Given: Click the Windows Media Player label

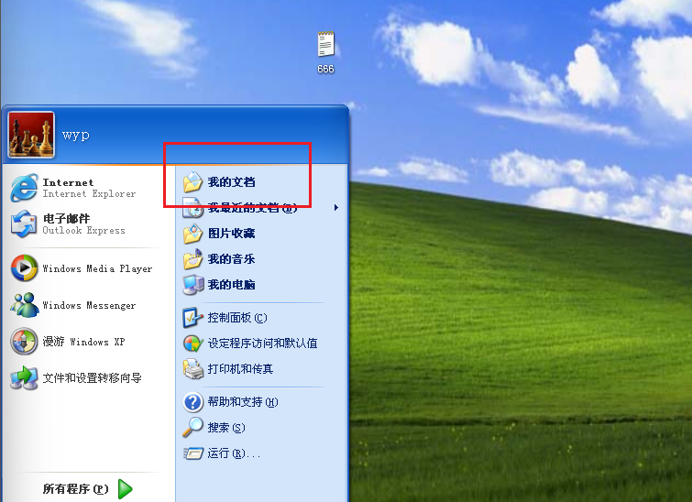Looking at the screenshot, I should (97, 268).
